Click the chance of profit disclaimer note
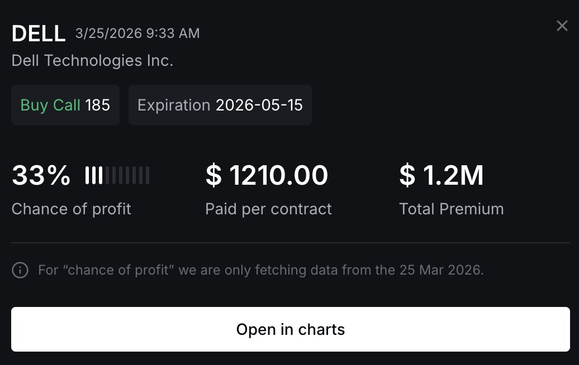This screenshot has width=579, height=365. tap(260, 271)
